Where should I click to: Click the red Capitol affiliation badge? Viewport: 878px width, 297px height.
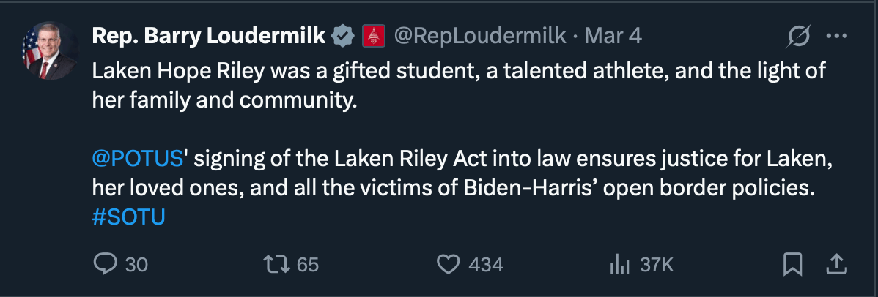pos(373,35)
